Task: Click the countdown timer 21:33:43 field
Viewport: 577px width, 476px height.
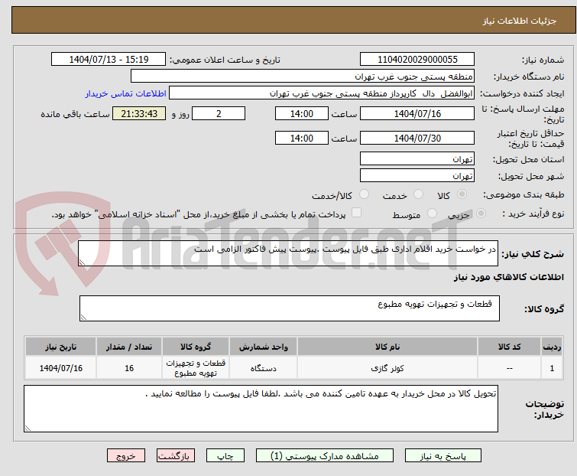Action: [139, 113]
